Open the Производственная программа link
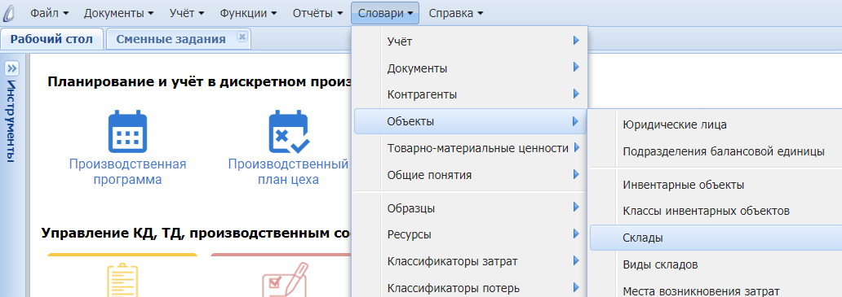 coord(128,172)
